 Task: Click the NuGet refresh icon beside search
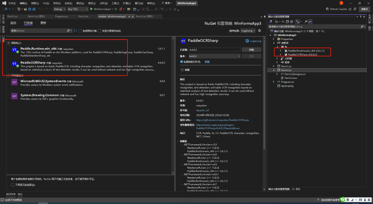pos(75,31)
